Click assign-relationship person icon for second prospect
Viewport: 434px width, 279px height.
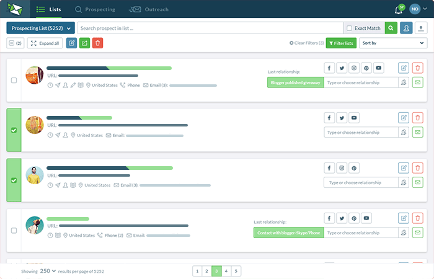[404, 132]
